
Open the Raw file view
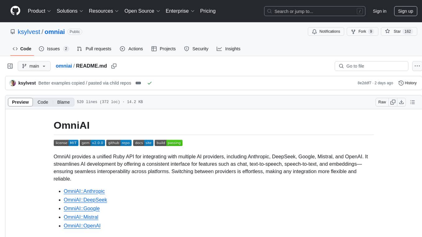tap(382, 102)
